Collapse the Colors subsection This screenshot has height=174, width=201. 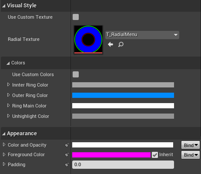point(8,63)
